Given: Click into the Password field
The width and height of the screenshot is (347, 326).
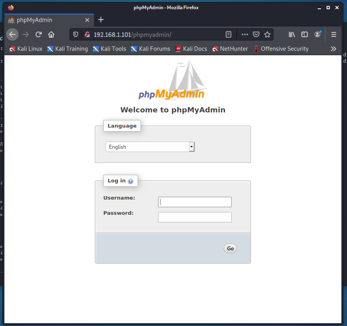Looking at the screenshot, I should (195, 217).
